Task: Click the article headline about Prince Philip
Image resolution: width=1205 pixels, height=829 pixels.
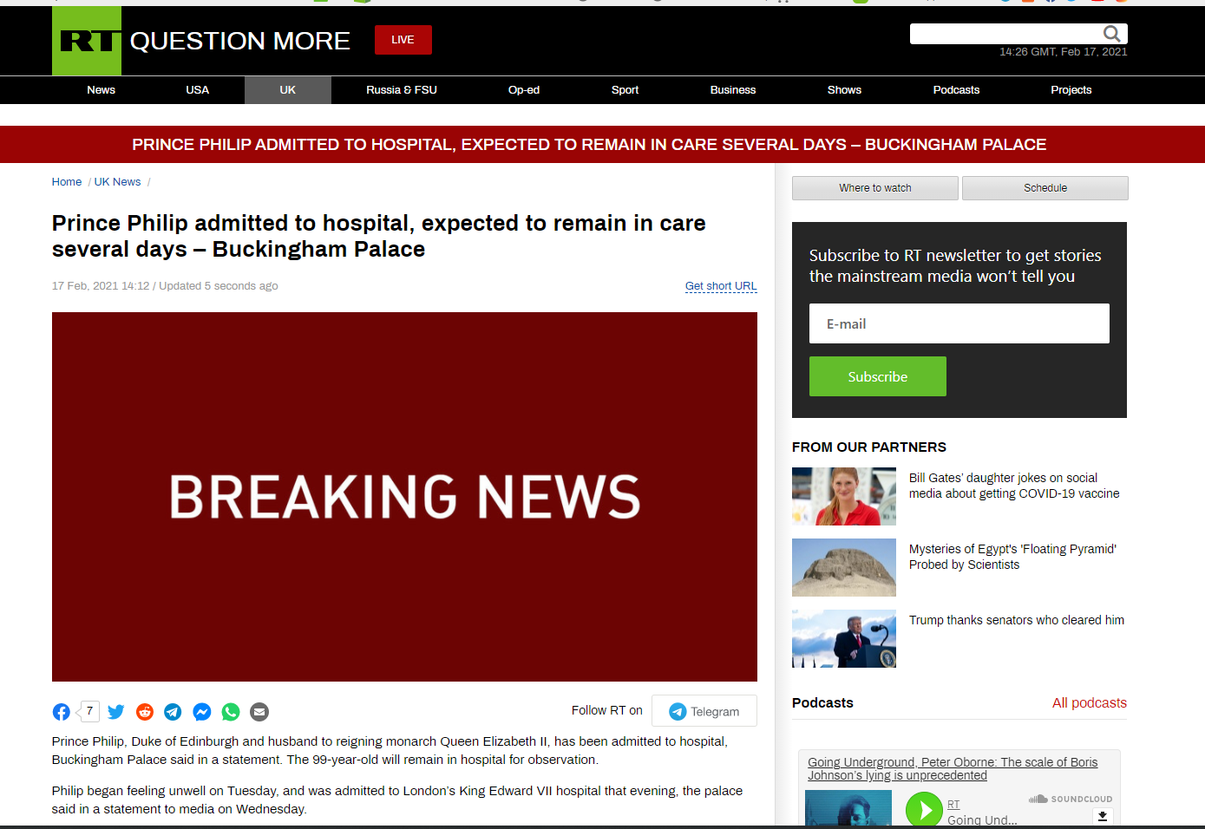Action: pyautogui.click(x=379, y=236)
